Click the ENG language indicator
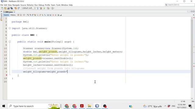This screenshot has height=109, width=195. (x=173, y=106)
